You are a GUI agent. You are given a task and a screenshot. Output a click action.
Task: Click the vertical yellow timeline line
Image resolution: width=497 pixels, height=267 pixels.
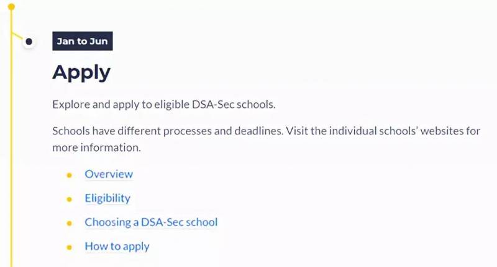click(x=11, y=155)
